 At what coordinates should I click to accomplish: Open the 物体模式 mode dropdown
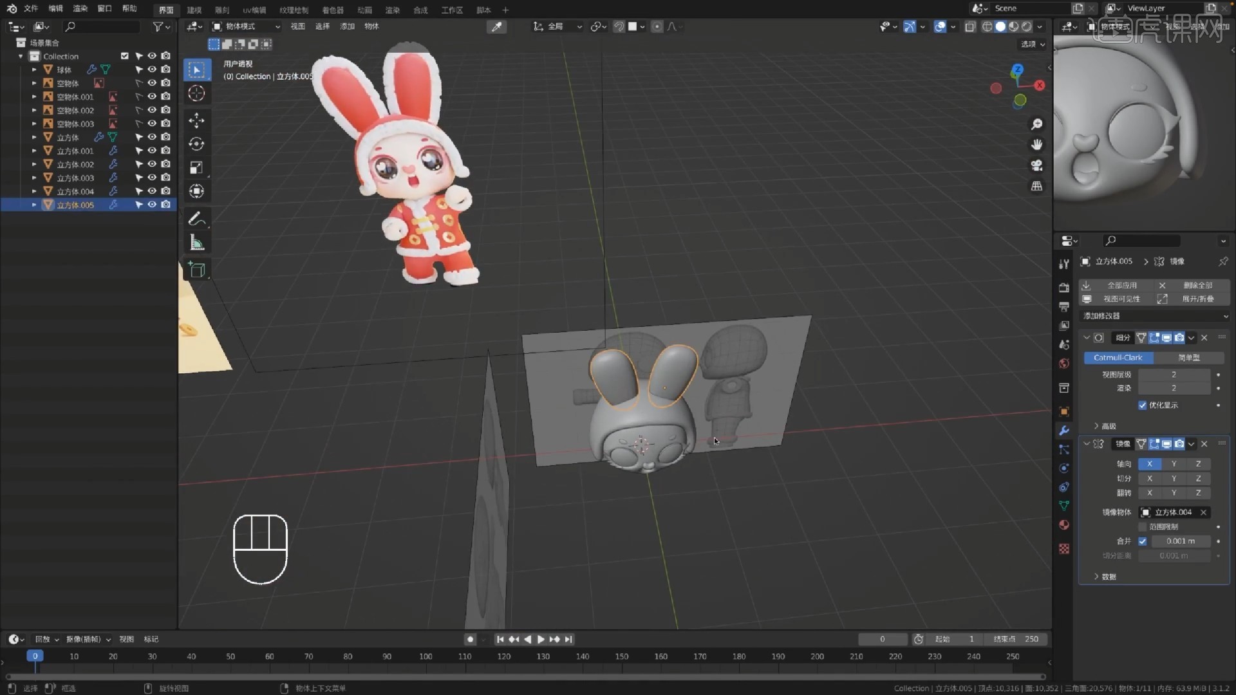pyautogui.click(x=247, y=26)
